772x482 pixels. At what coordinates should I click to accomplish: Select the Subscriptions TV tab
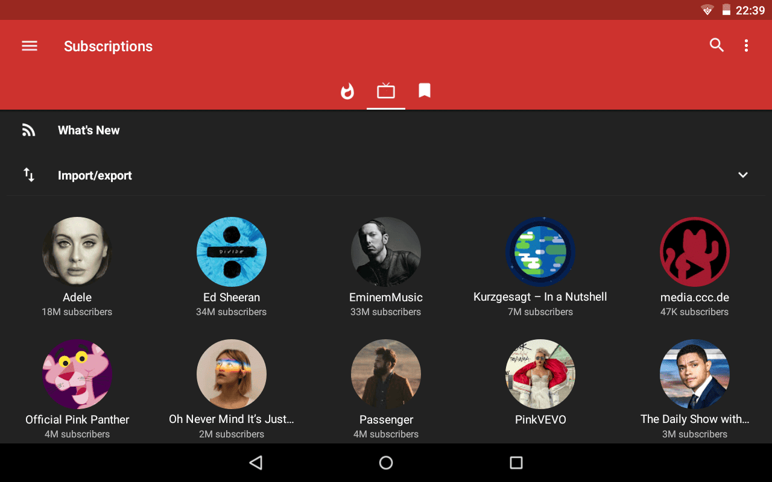[386, 91]
